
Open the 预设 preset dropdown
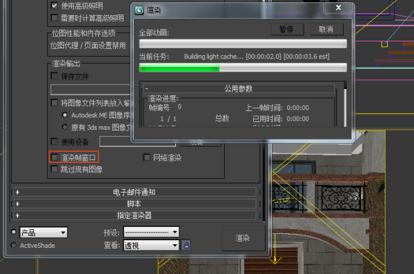coord(151,232)
